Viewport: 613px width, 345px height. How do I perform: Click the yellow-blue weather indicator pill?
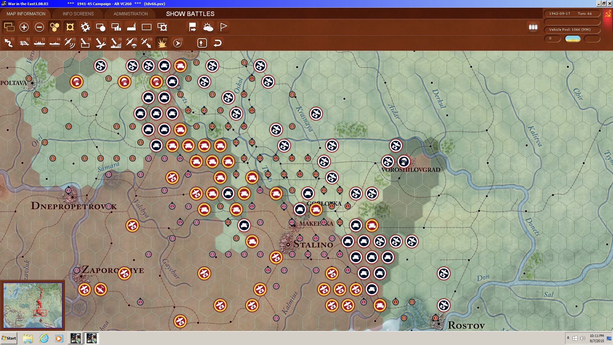573,39
